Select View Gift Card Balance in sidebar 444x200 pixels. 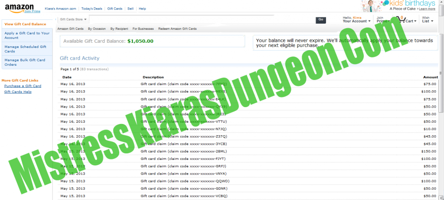pos(25,24)
